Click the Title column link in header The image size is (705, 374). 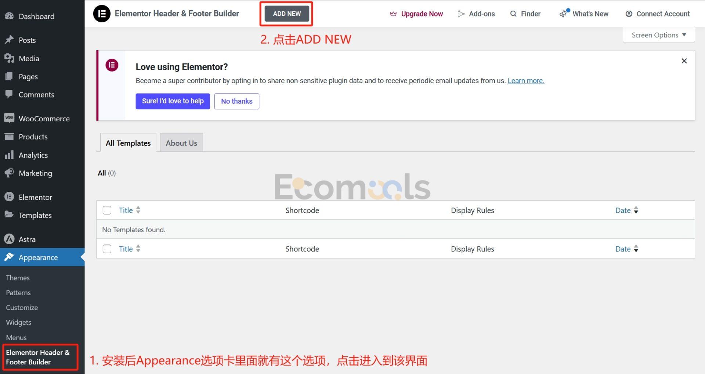tap(126, 210)
